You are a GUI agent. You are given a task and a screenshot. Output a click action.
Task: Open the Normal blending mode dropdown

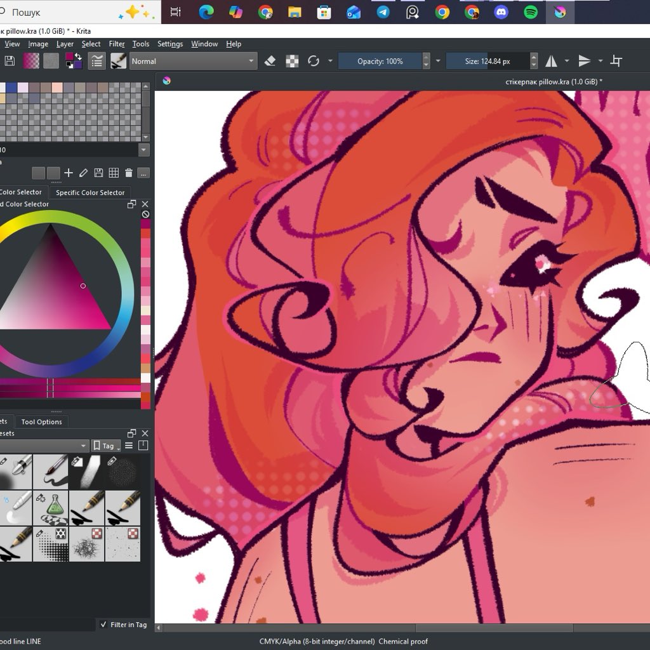[x=193, y=61]
